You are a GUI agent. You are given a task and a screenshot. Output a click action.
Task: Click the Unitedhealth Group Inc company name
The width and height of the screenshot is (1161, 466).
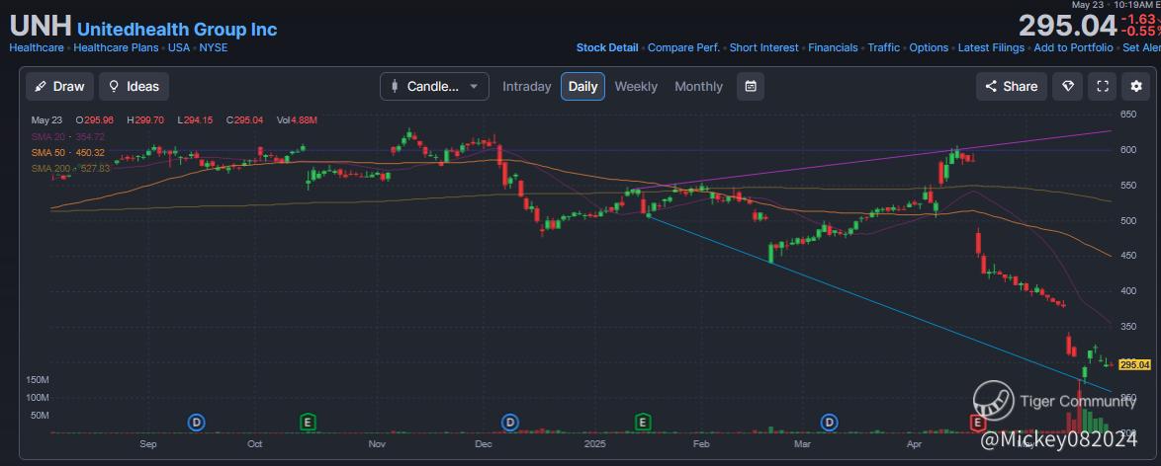(x=177, y=30)
